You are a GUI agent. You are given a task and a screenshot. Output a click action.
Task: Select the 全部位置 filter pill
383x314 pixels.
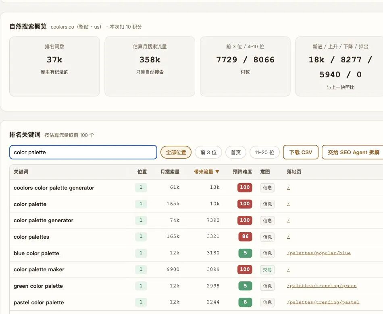(x=176, y=152)
